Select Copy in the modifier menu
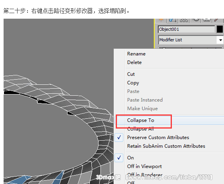This screenshot has width=224, height=184. 133,83
